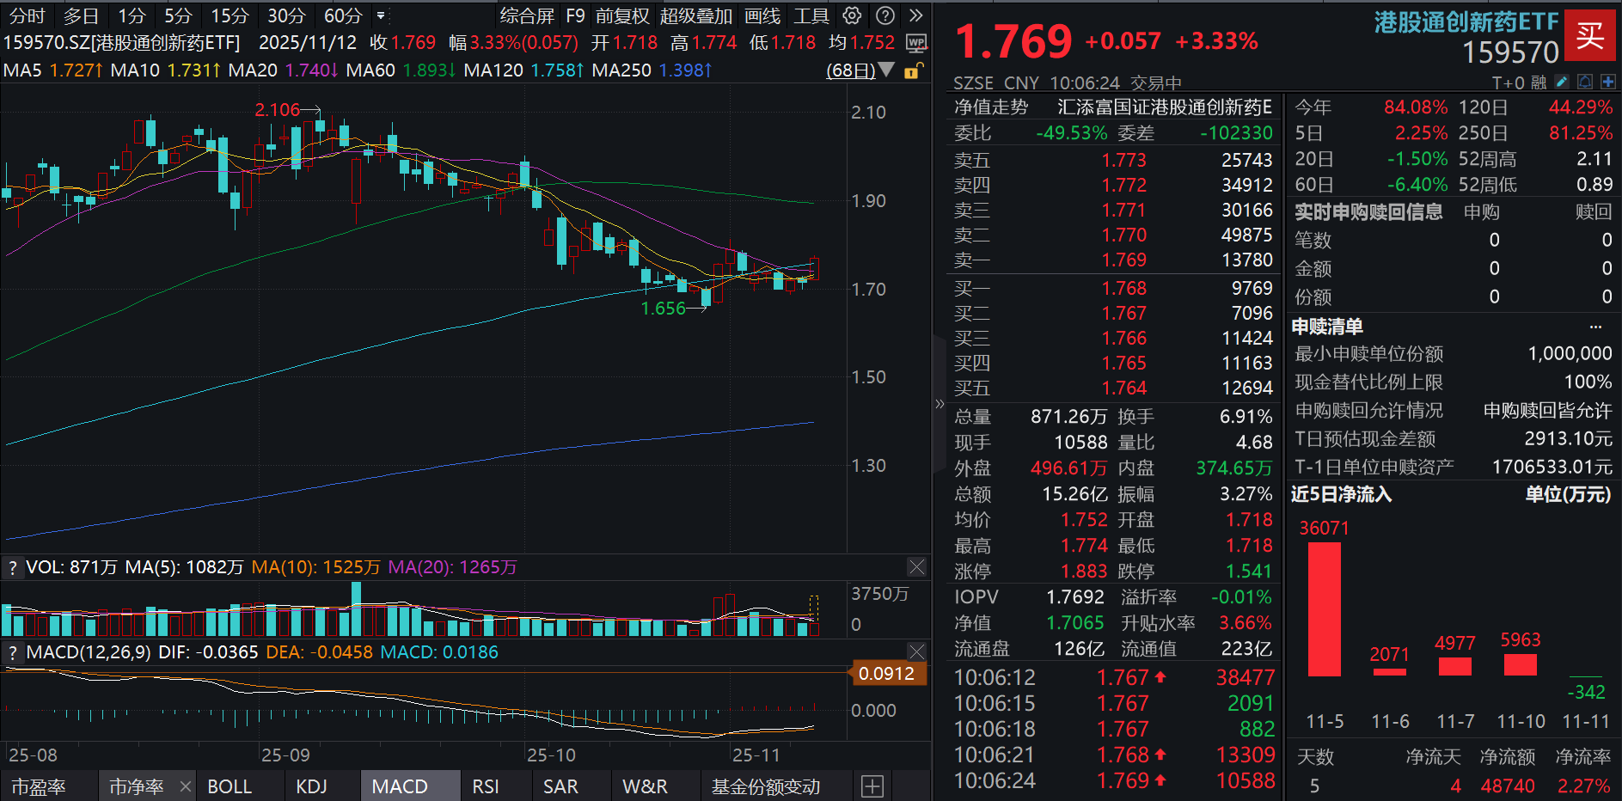
Task: Click the pencil edit icon beside T+0
Action: coord(1561,80)
